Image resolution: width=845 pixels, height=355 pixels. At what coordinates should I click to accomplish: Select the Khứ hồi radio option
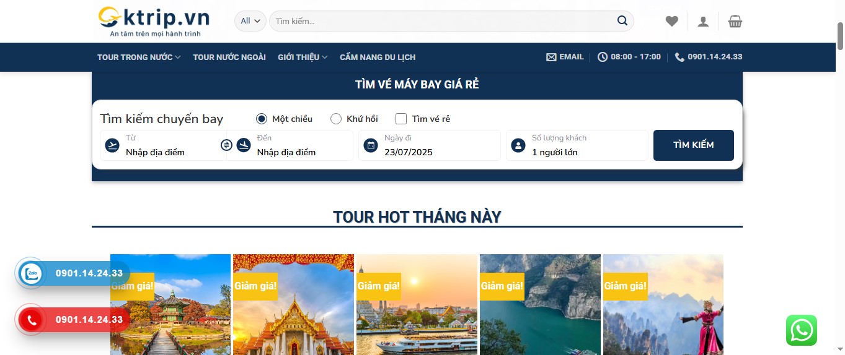336,119
